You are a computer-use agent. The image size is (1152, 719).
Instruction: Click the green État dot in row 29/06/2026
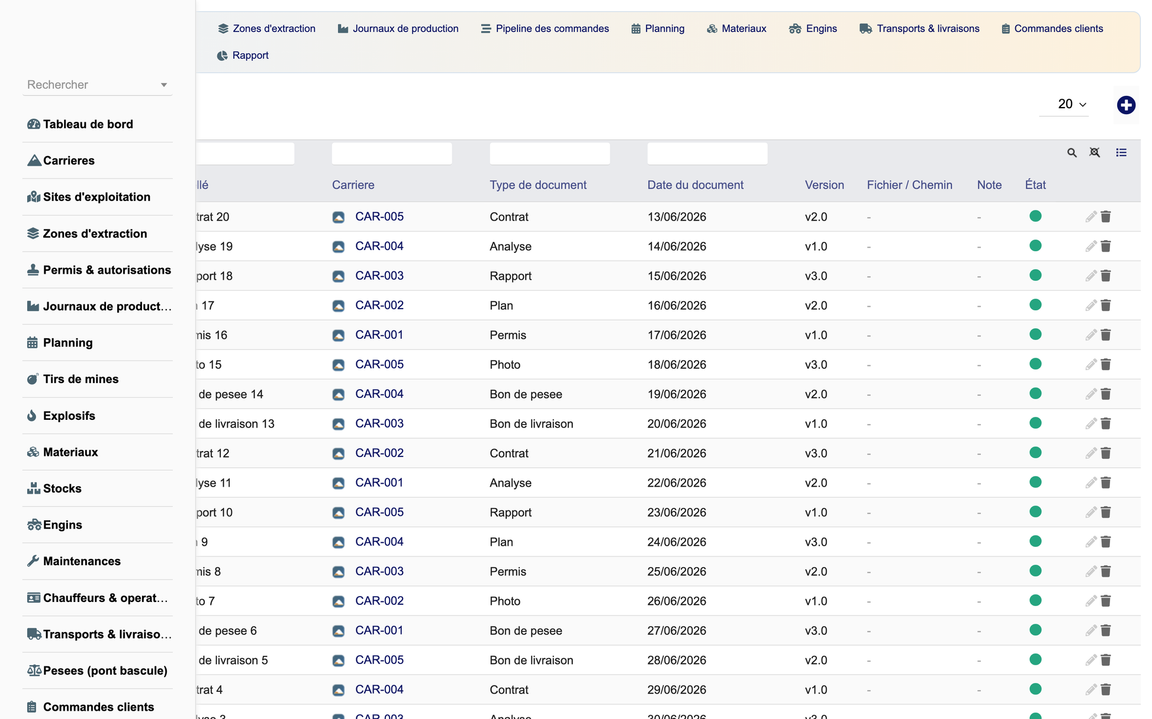tap(1035, 689)
